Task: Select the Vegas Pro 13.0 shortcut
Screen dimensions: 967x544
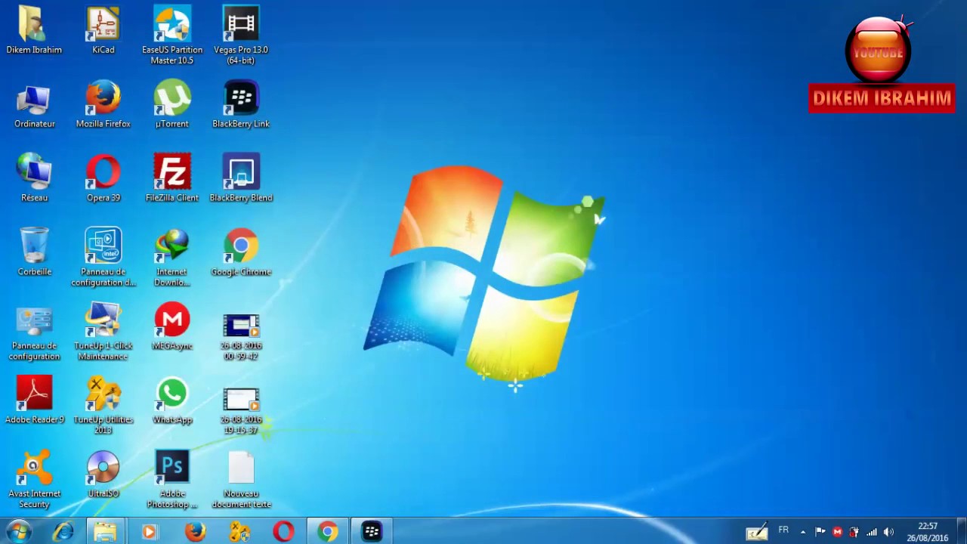Action: 241,35
